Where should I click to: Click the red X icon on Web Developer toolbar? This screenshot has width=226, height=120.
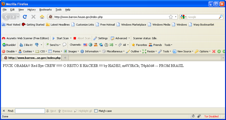214,51
